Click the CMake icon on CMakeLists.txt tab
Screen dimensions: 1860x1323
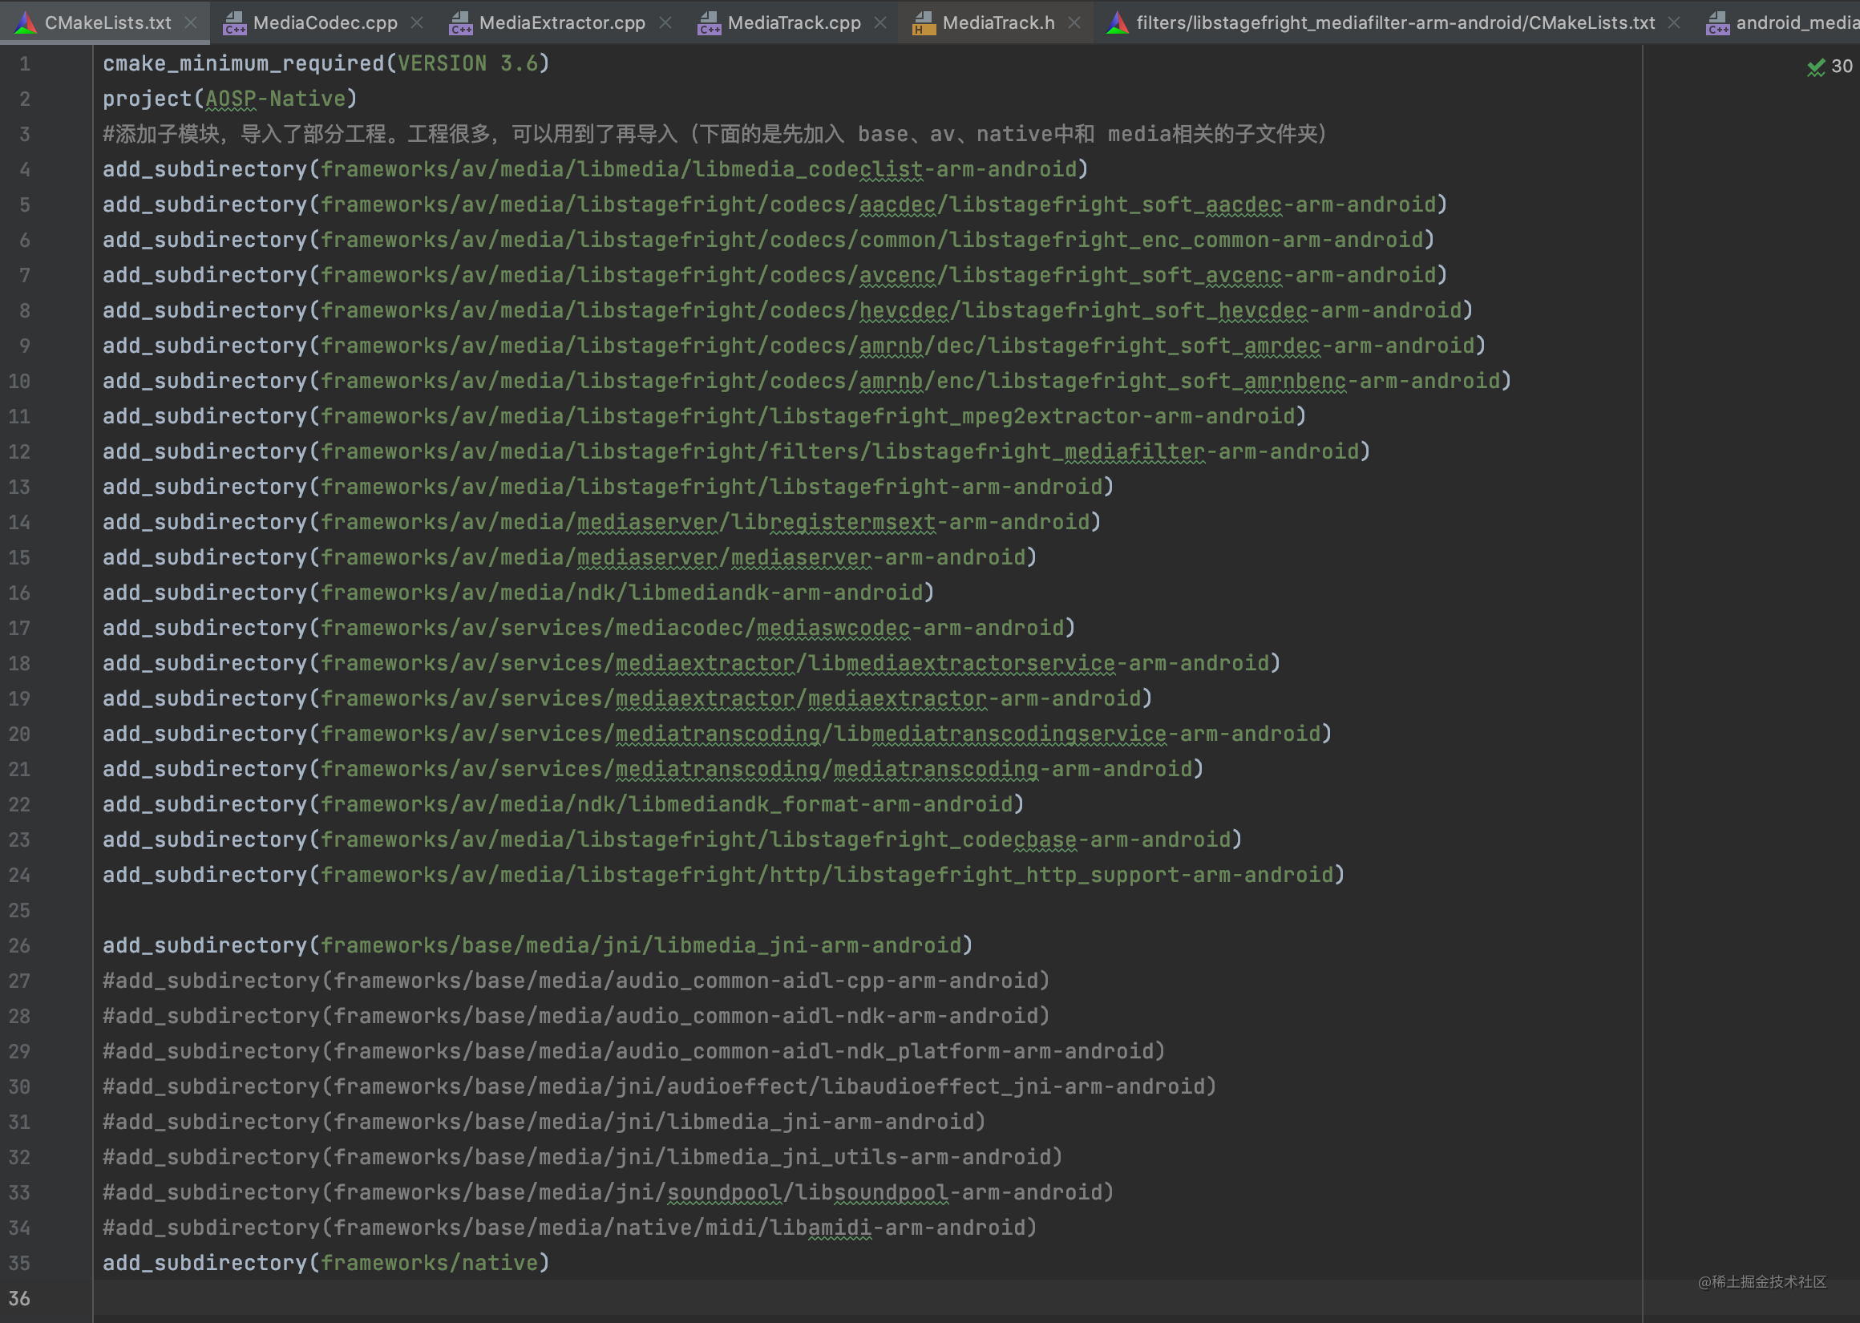pos(25,22)
